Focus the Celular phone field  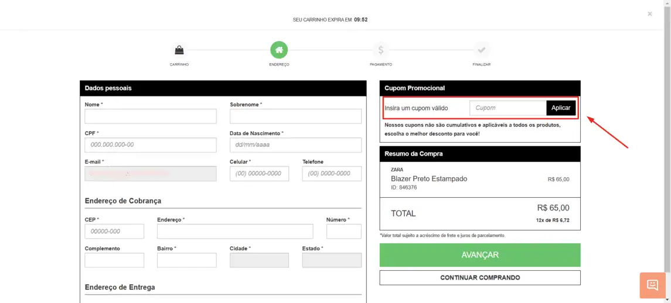(x=260, y=174)
